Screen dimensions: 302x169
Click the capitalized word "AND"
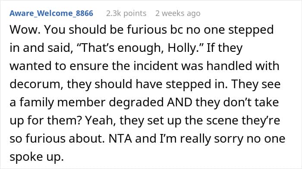pyautogui.click(x=179, y=102)
